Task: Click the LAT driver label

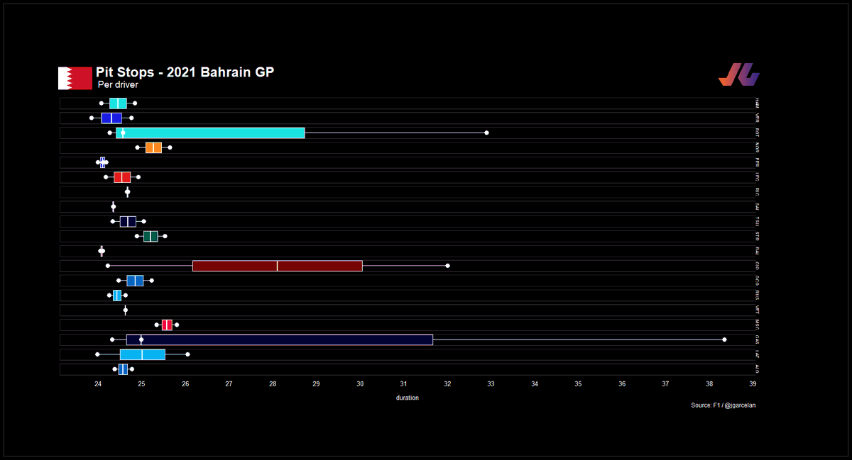Action: 758,354
